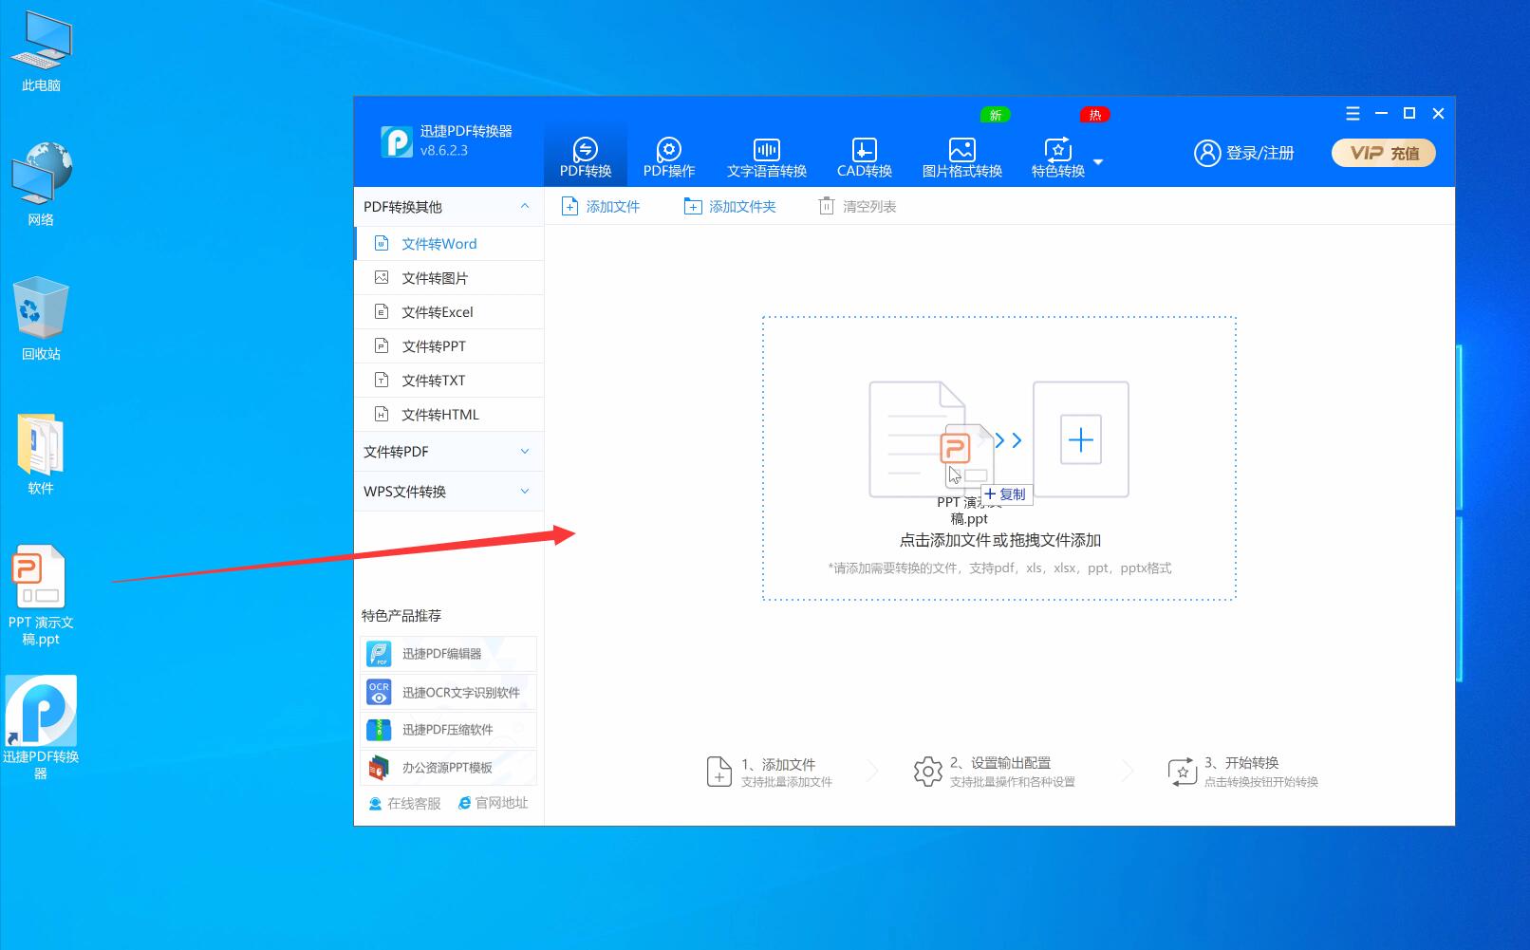This screenshot has width=1530, height=950.
Task: Click the step 2 设置输出配置 gear icon
Action: [927, 772]
